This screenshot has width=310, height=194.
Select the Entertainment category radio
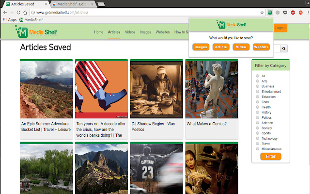click(257, 92)
